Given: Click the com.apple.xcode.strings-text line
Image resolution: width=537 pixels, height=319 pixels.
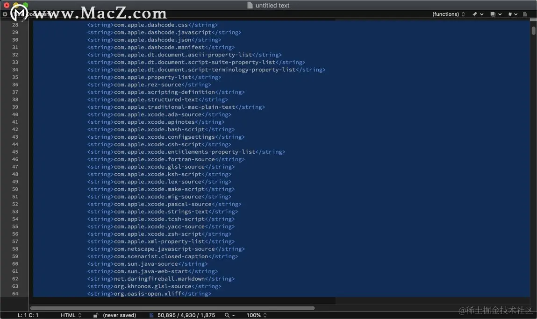Looking at the screenshot, I should coord(162,212).
